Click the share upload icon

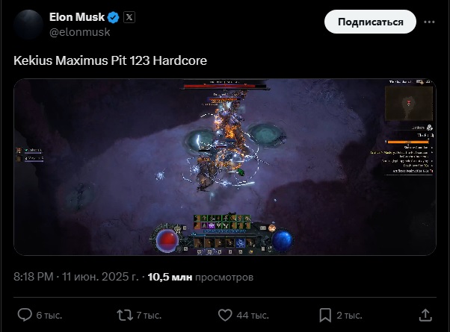tap(425, 315)
